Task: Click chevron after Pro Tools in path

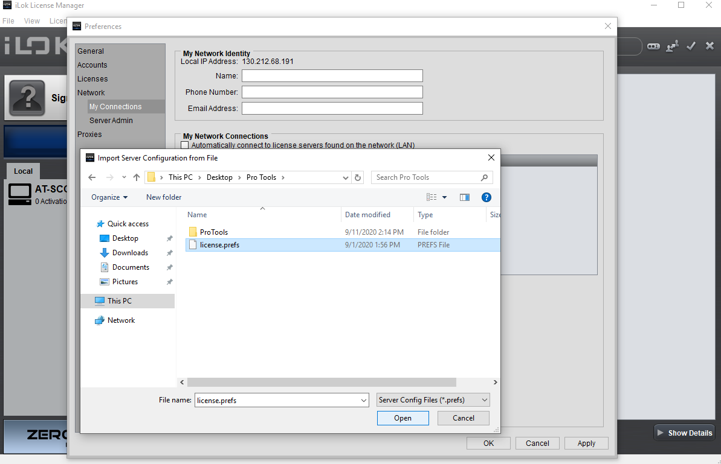Action: [283, 177]
